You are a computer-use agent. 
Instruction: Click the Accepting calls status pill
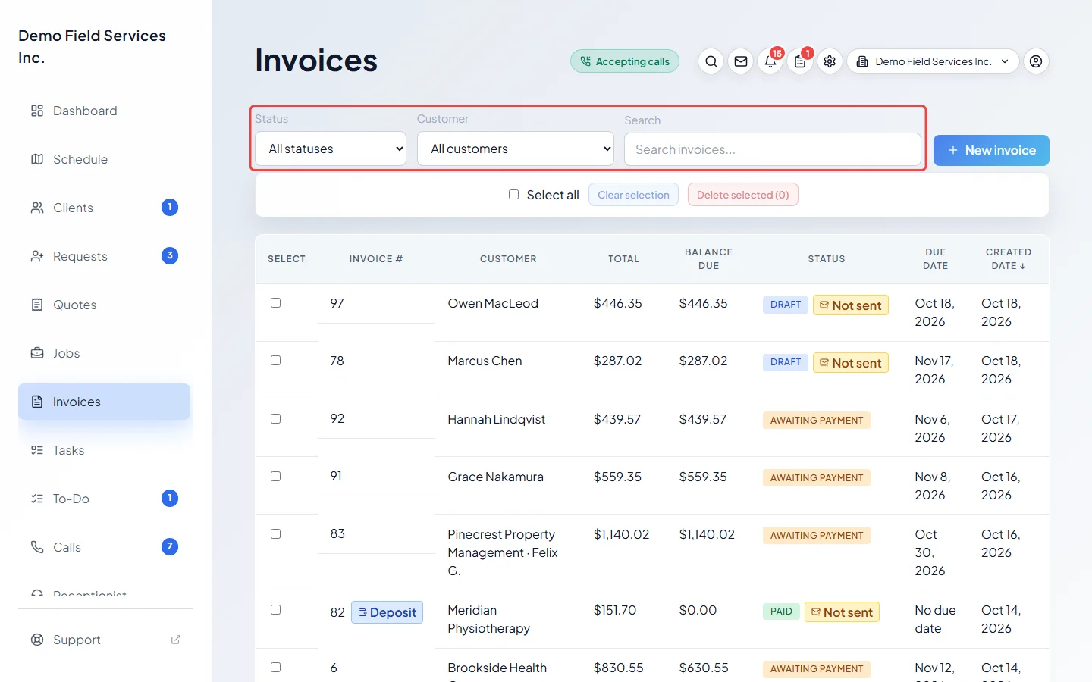click(625, 61)
